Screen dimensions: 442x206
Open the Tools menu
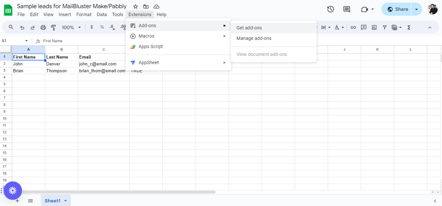point(117,14)
